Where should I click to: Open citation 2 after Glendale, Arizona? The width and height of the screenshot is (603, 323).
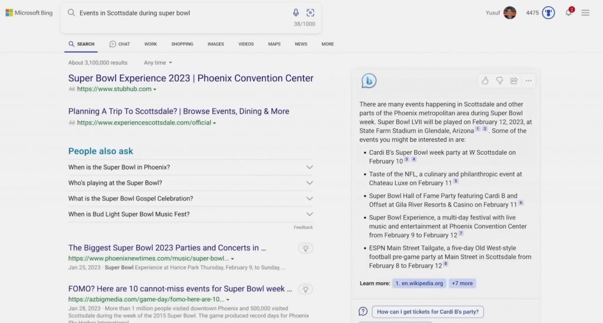485,129
